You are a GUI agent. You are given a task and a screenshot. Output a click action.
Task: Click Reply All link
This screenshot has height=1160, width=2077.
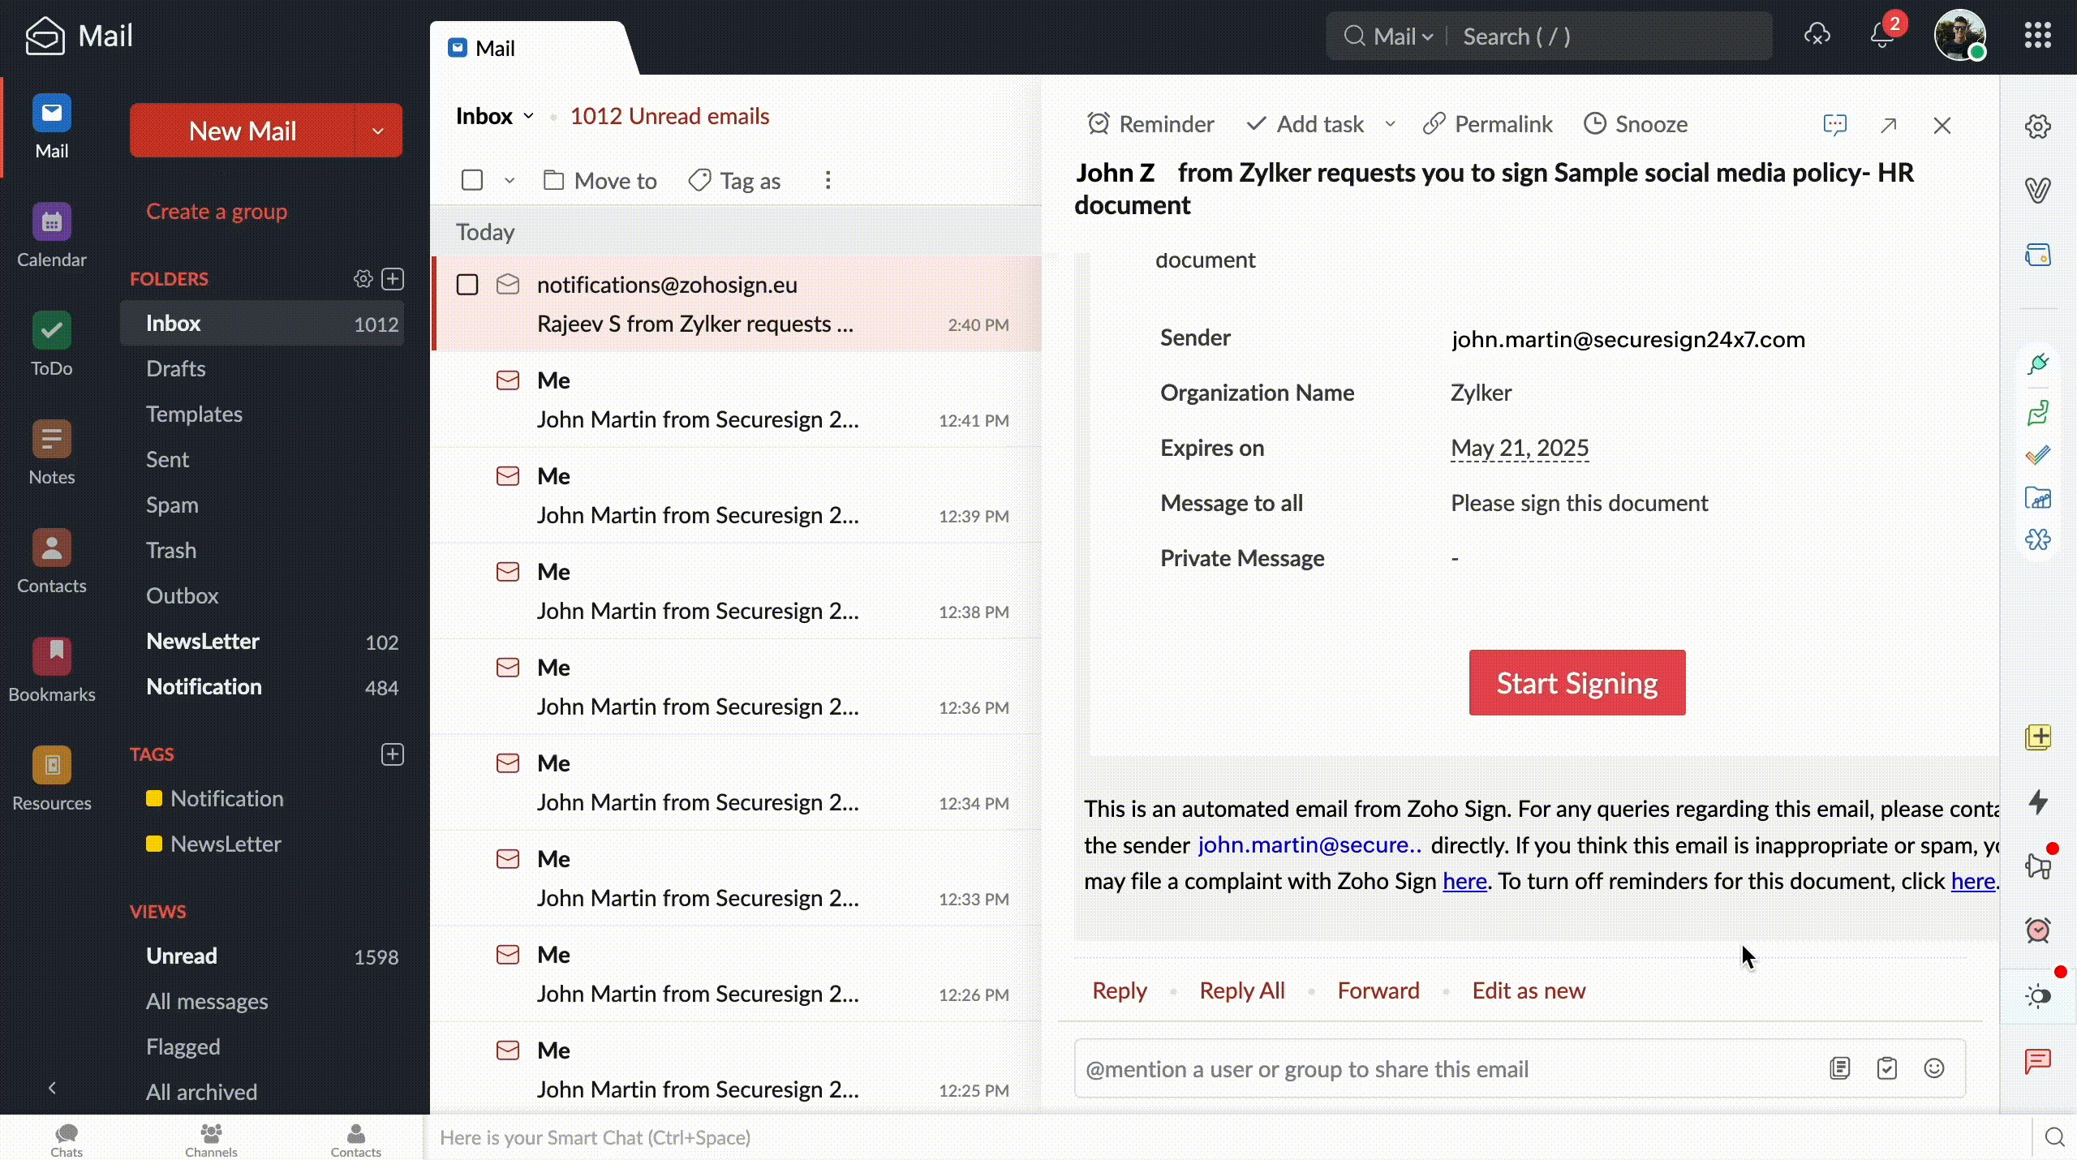tap(1241, 990)
